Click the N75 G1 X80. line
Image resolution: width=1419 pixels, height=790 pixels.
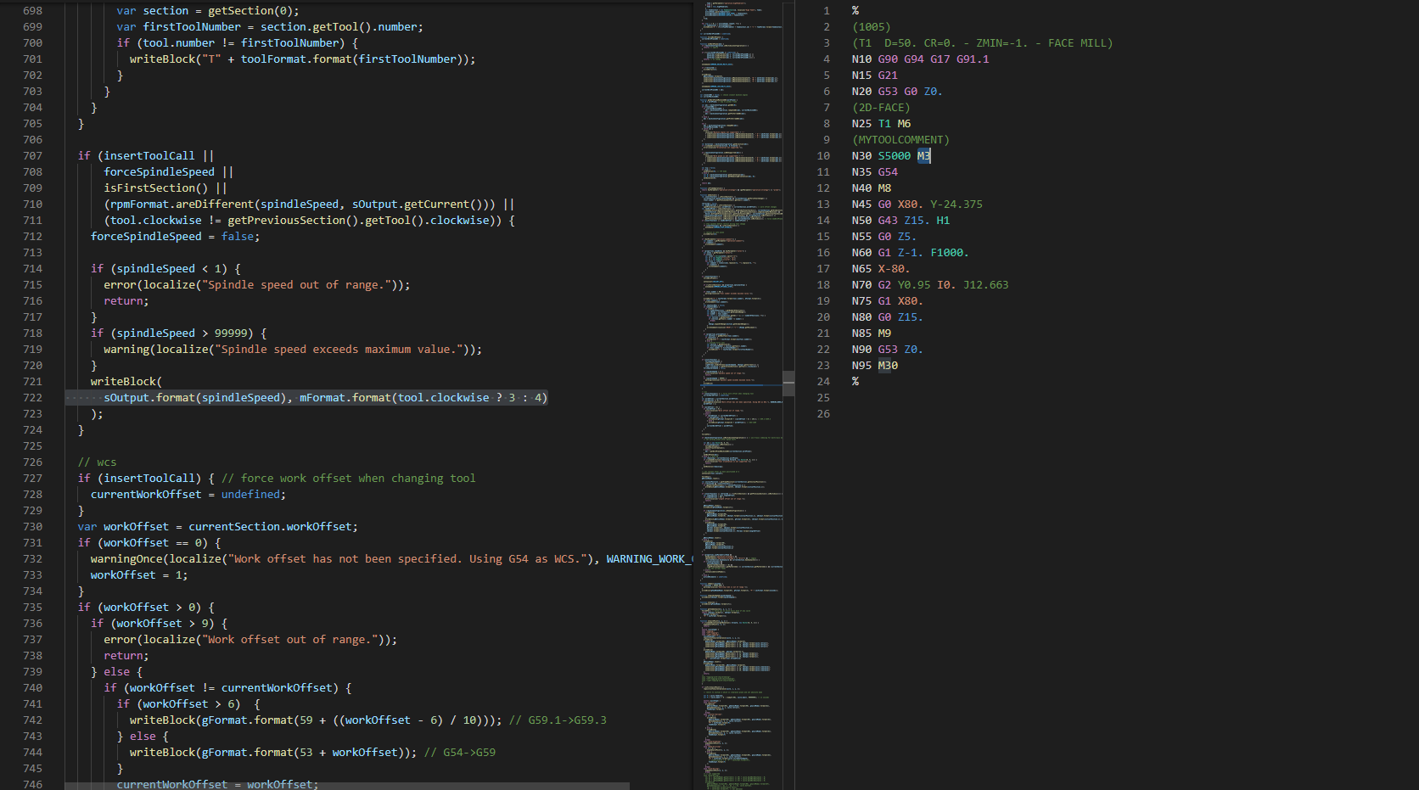tap(887, 301)
